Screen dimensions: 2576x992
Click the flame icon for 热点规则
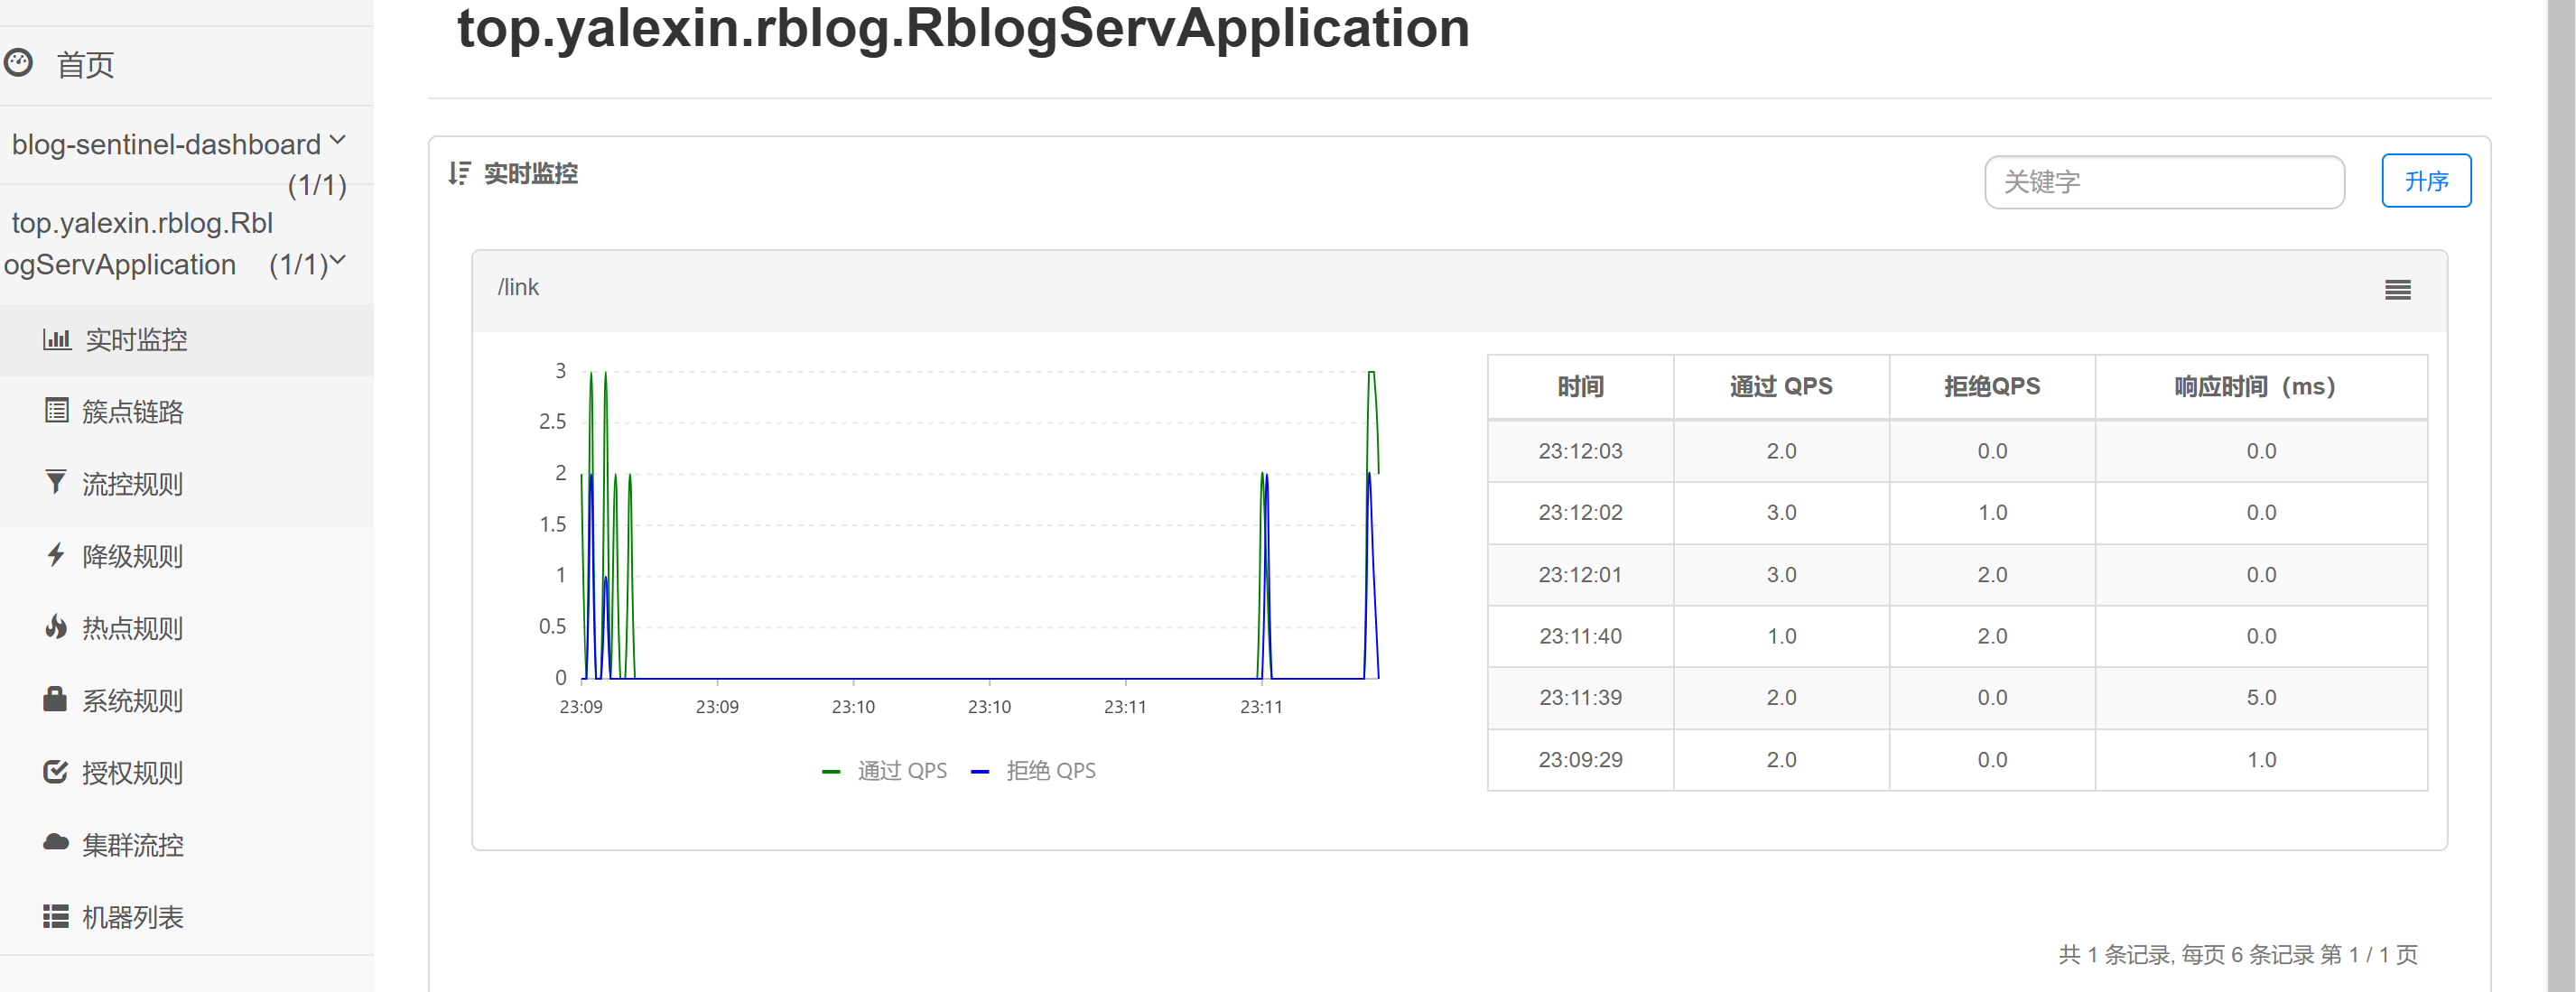click(x=56, y=627)
